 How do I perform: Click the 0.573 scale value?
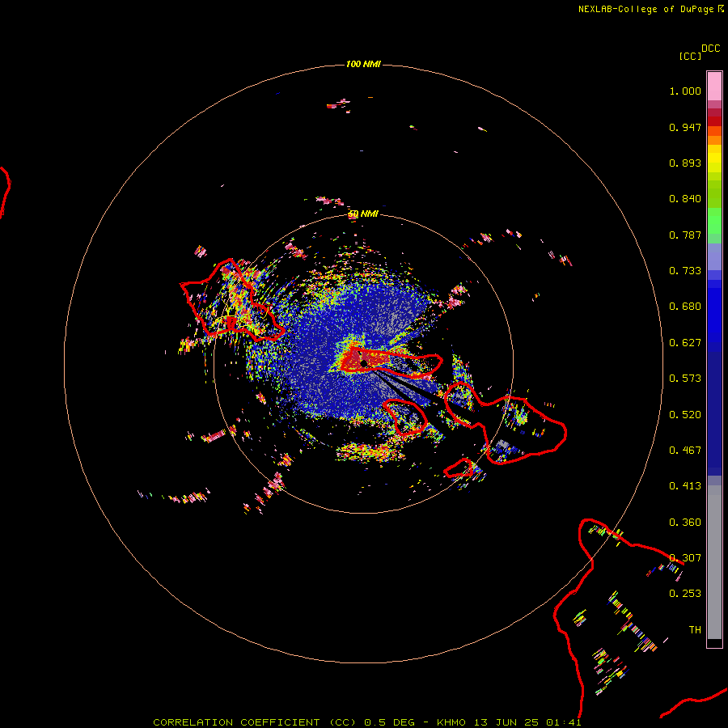(685, 379)
